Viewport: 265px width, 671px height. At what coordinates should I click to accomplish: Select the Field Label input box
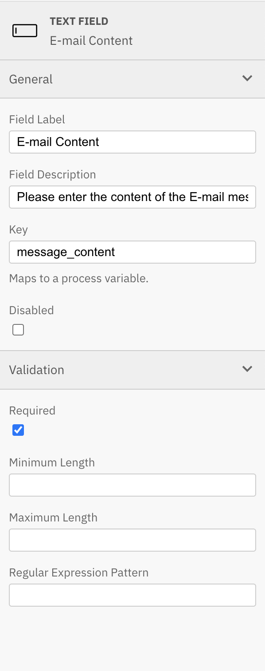pos(132,142)
